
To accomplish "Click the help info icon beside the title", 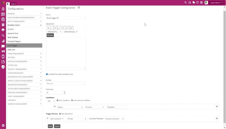I will click(79, 7).
